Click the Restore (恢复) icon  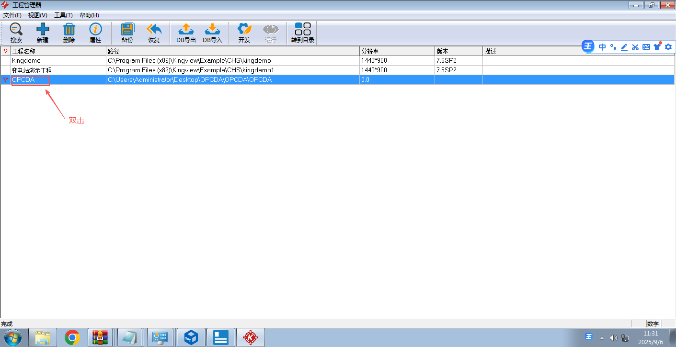(x=154, y=33)
